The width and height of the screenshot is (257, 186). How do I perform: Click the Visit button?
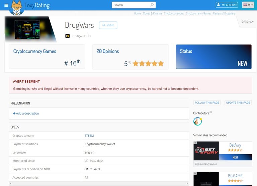[x=108, y=25]
